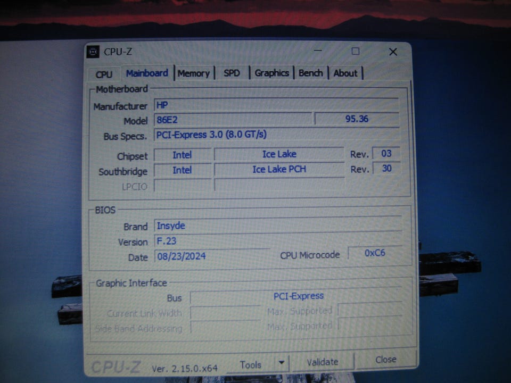Image resolution: width=511 pixels, height=383 pixels.
Task: Open the Memory tab
Action: pyautogui.click(x=194, y=73)
